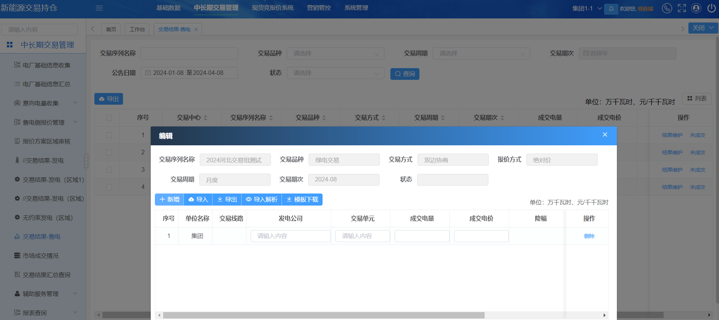719x320 pixels.
Task: Focus the sidebar search box 请输入内容
Action: coord(40,29)
